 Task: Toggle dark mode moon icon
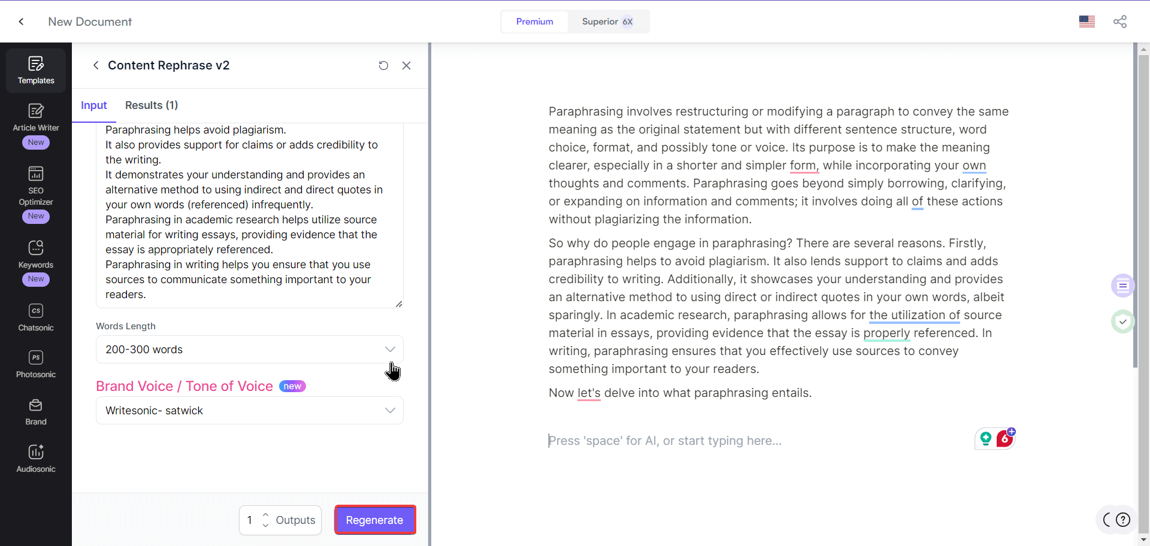(x=1107, y=520)
